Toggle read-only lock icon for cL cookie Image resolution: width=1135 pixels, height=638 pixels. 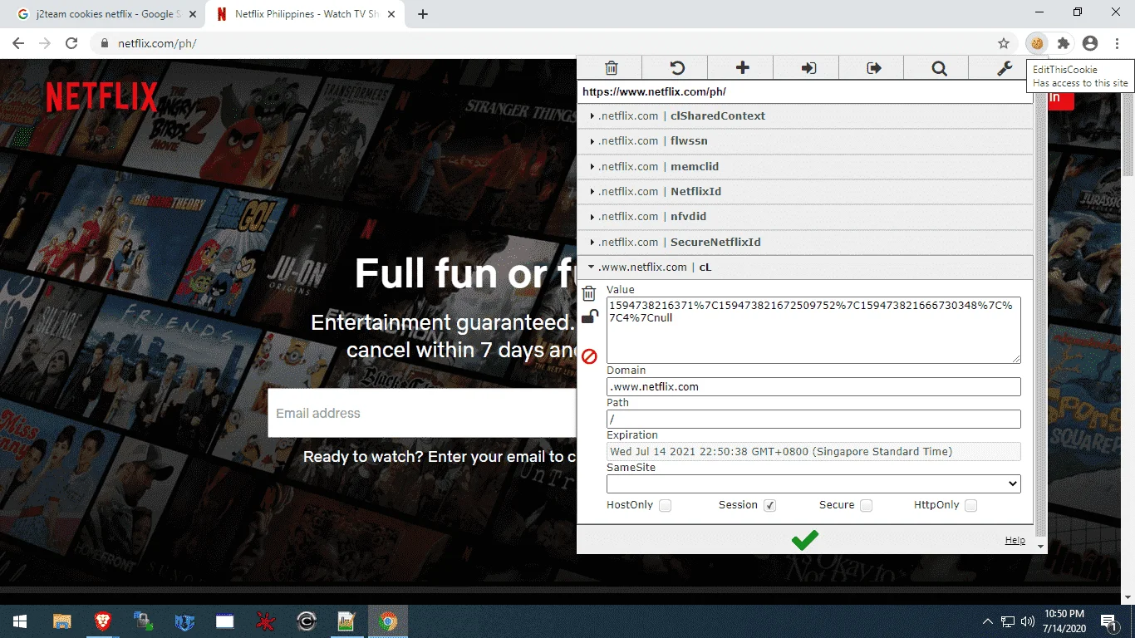point(589,316)
